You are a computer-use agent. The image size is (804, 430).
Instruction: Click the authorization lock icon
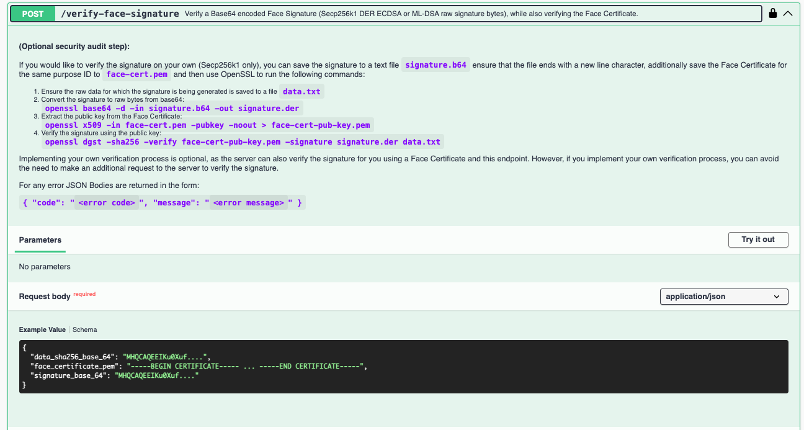pos(773,13)
